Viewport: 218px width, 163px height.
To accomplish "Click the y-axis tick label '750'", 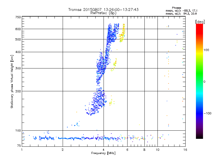I will coord(18,17).
